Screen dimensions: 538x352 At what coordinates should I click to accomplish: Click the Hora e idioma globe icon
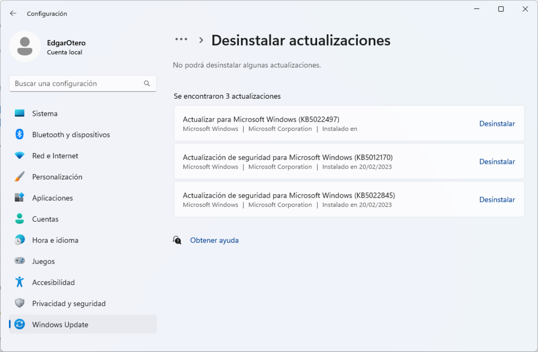pos(19,240)
